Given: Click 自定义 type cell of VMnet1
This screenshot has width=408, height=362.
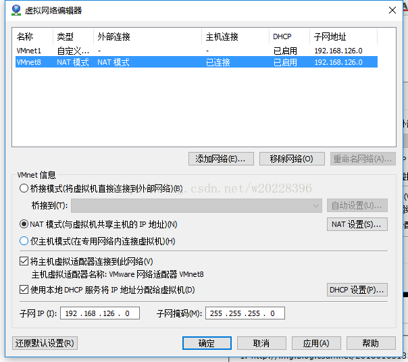Looking at the screenshot, I should [x=73, y=51].
